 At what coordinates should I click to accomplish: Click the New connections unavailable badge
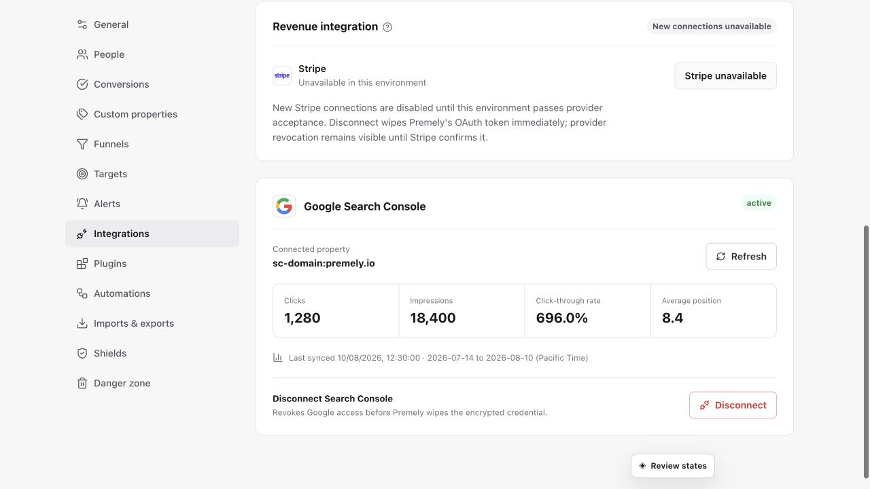[x=712, y=26]
